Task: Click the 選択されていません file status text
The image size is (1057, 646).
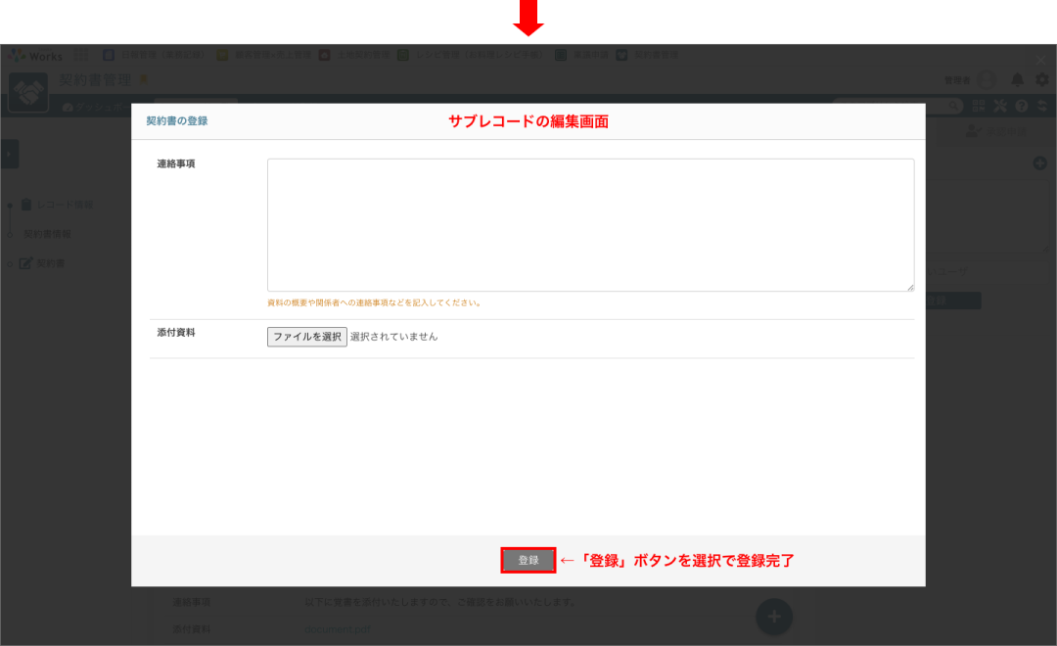Action: [393, 337]
